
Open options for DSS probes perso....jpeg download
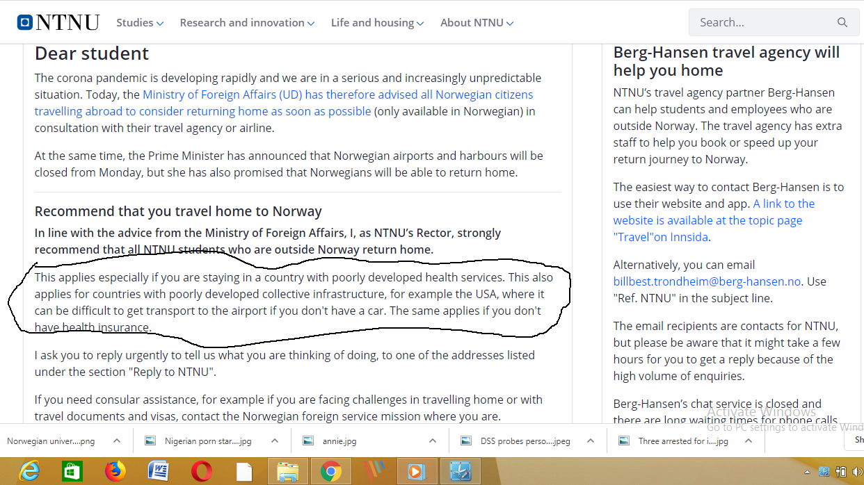point(591,441)
